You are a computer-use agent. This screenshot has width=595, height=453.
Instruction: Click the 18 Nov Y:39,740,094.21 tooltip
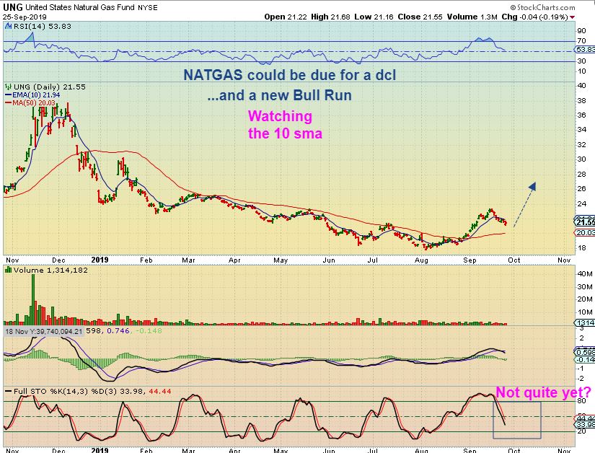44,331
